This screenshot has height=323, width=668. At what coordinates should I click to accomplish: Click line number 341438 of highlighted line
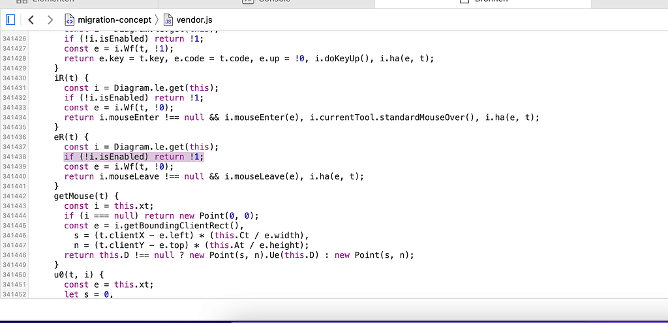(14, 157)
